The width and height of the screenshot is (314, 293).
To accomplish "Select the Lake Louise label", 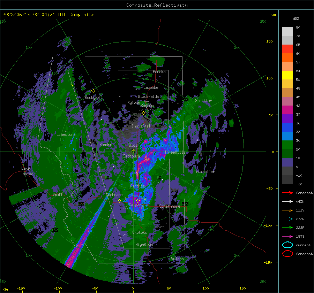I will [x=27, y=171].
